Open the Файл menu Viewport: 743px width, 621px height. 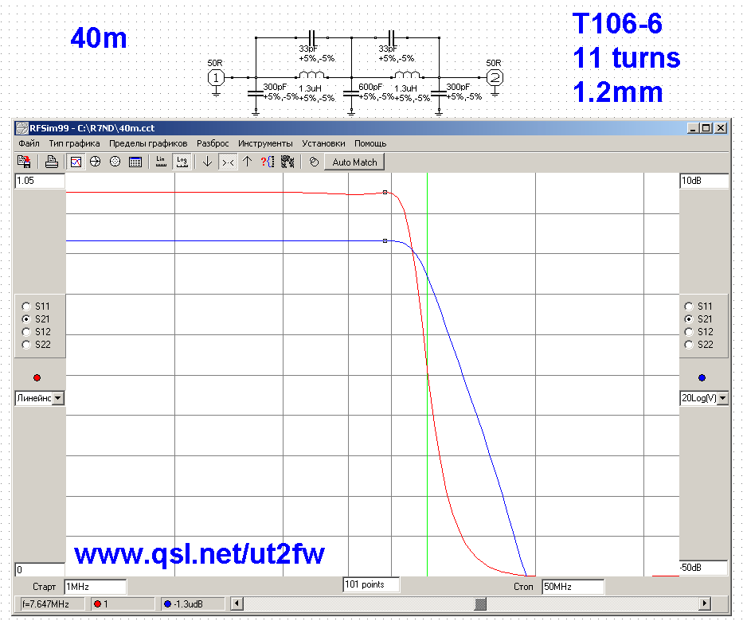click(29, 143)
